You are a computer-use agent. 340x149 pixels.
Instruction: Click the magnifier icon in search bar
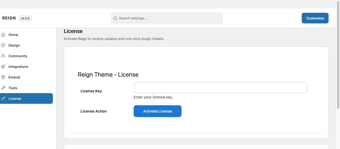(115, 18)
